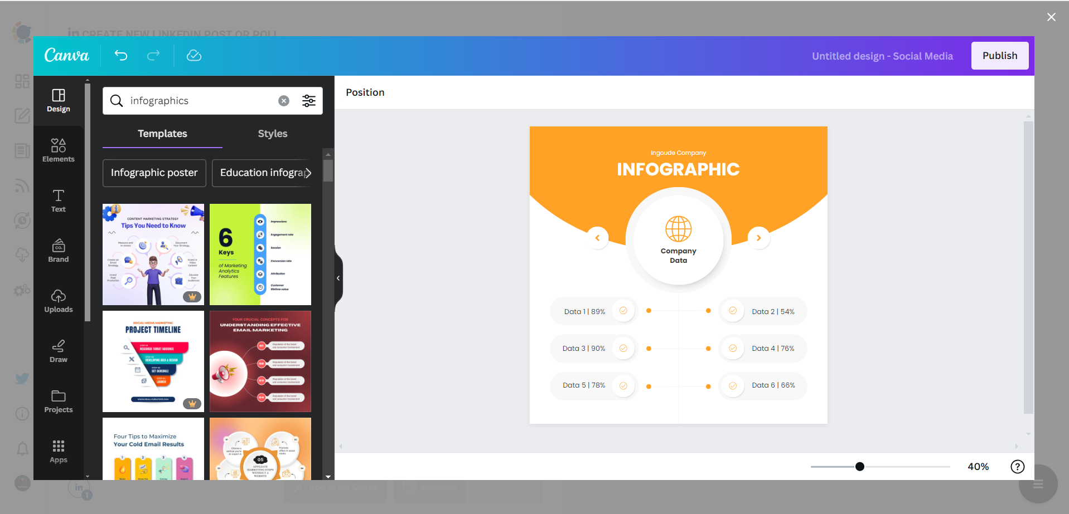This screenshot has width=1069, height=514.
Task: Click the Publish button
Action: click(x=999, y=56)
